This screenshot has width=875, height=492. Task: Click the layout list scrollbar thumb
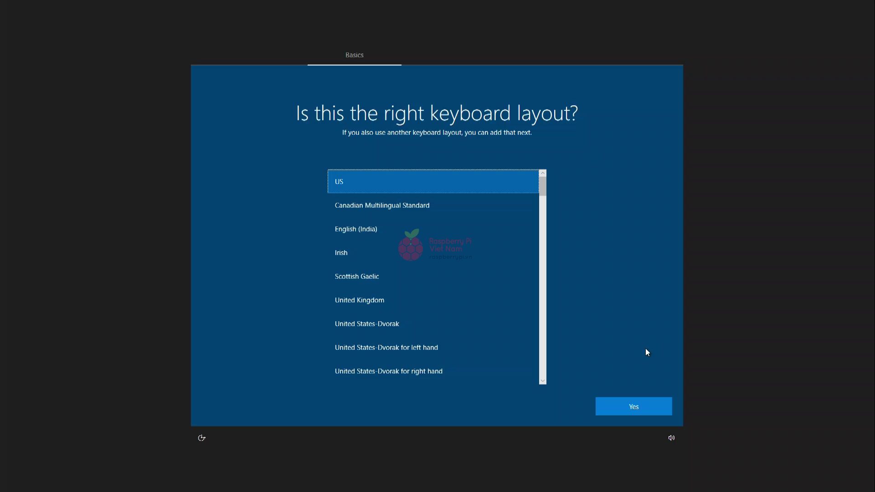click(542, 186)
